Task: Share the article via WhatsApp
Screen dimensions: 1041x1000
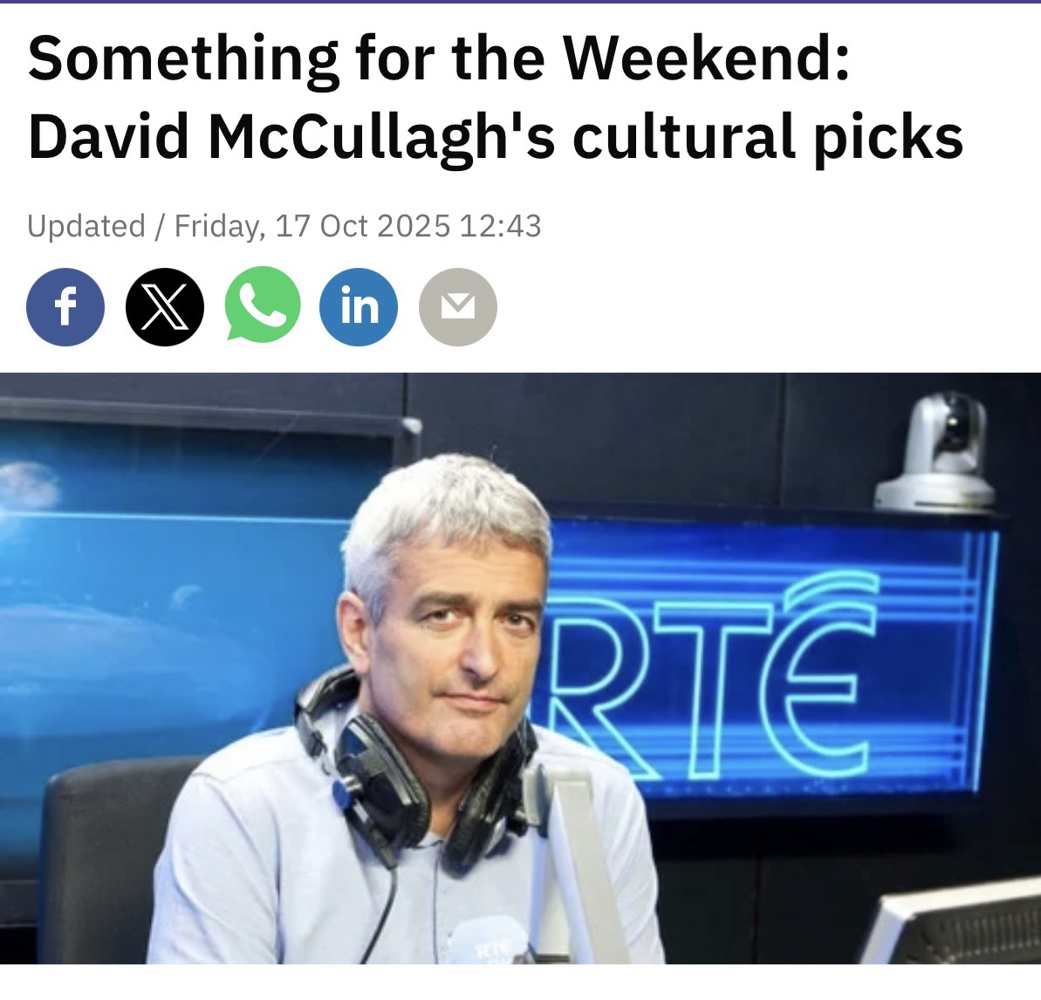Action: point(263,305)
